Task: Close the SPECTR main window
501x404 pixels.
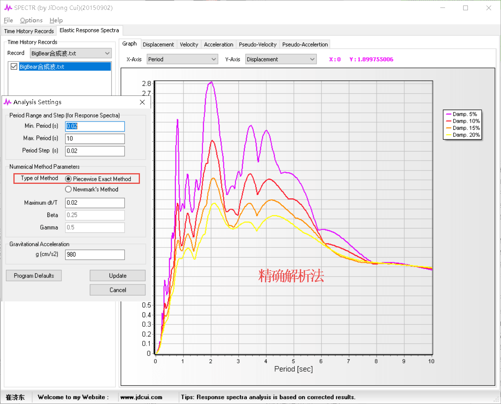Action: (x=489, y=8)
